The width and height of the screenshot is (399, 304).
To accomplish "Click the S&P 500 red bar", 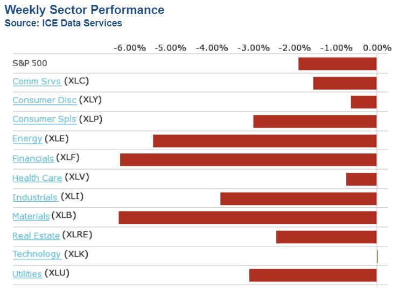I will (337, 63).
